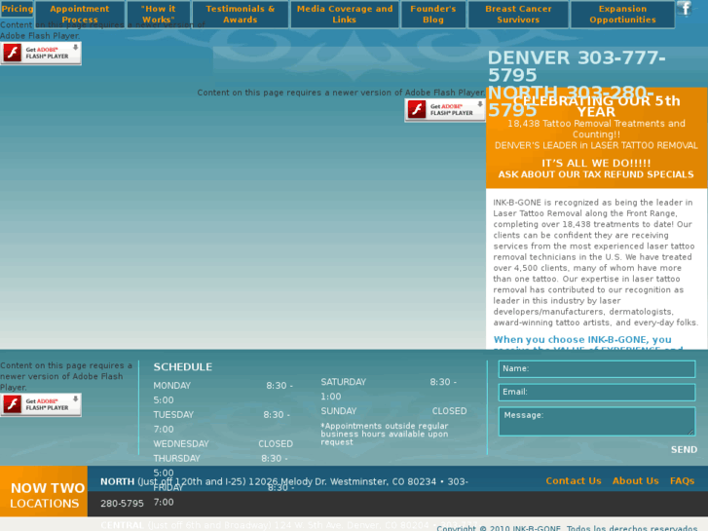Open the "How it Works" menu item

[159, 14]
